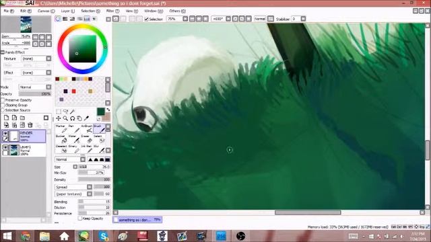Viewport: 431px width, 242px height.
Task: Enable Clipping Group checkbox
Action: (x=3, y=105)
